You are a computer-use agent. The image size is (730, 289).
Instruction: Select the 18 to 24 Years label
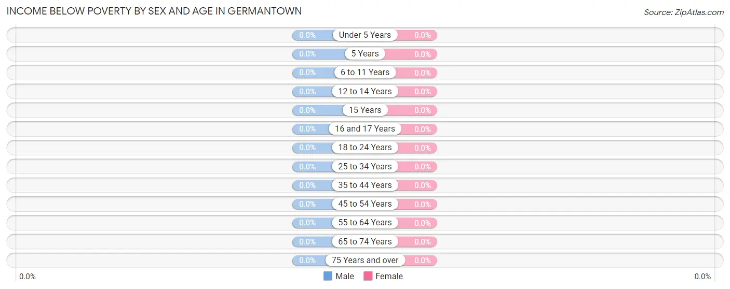(x=365, y=148)
